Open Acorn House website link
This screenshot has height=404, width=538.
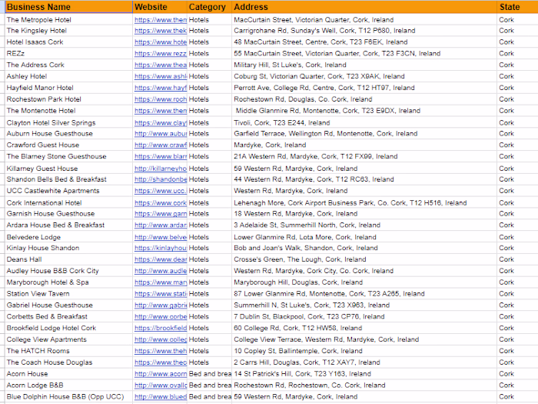click(x=161, y=374)
